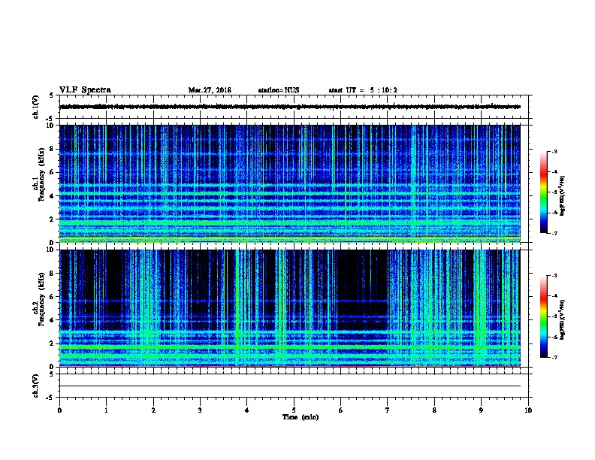This screenshot has width=595, height=460.
Task: Click the ch.1 spectrogram color bar
Action: (543, 192)
